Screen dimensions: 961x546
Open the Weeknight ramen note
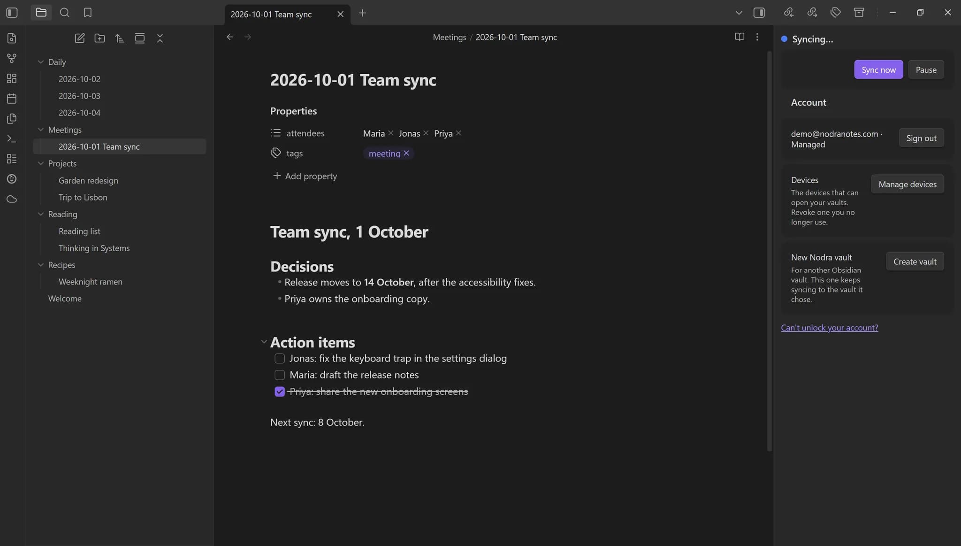click(x=91, y=282)
